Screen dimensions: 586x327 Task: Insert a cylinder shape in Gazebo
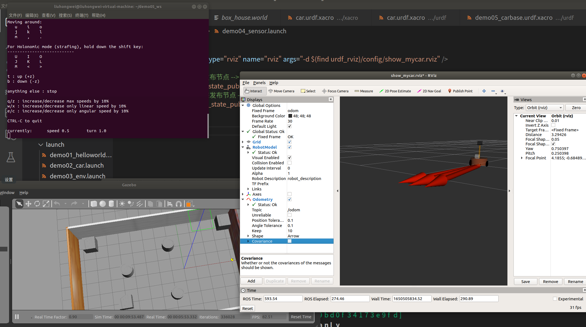(111, 204)
